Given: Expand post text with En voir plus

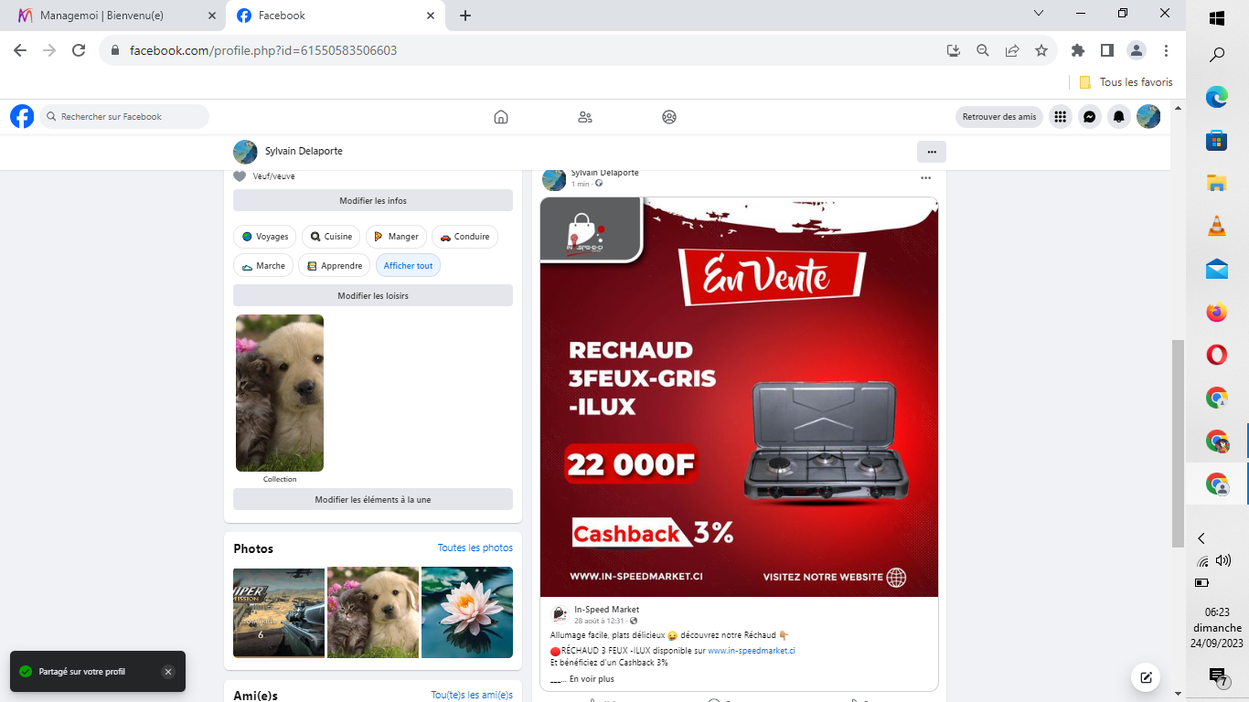Looking at the screenshot, I should tap(592, 679).
